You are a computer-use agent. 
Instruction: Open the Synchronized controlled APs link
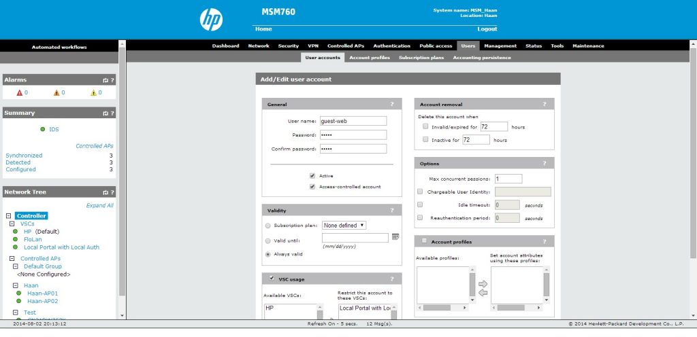[24, 156]
